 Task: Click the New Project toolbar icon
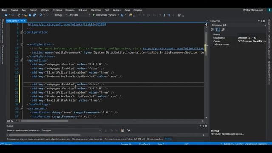click(x=19, y=15)
